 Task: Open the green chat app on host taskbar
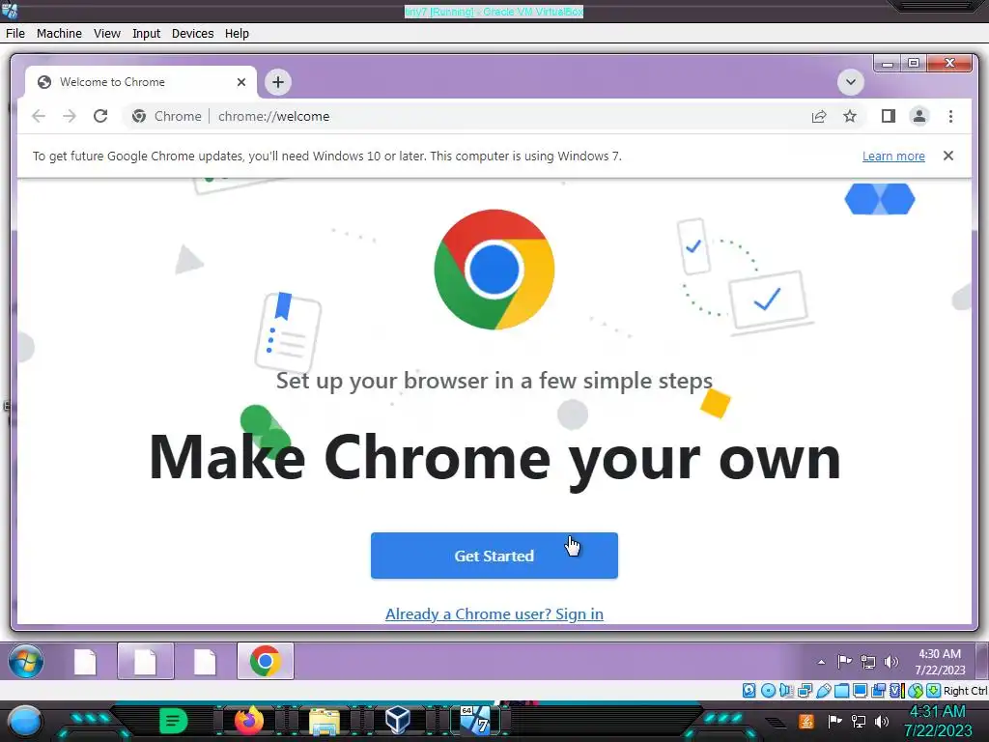pyautogui.click(x=174, y=721)
